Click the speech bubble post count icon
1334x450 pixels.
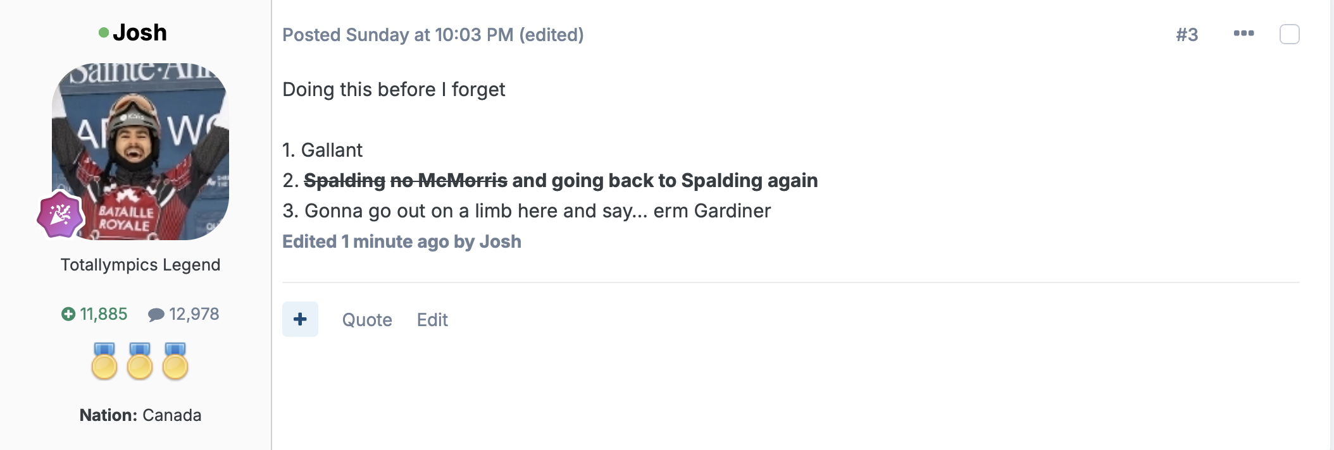[156, 315]
